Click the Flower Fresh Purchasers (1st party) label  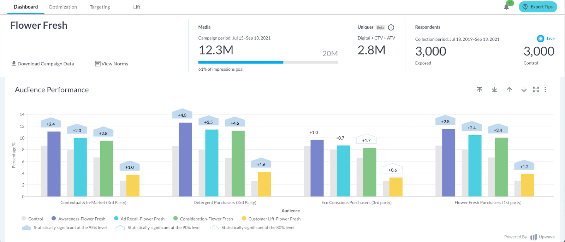488,203
